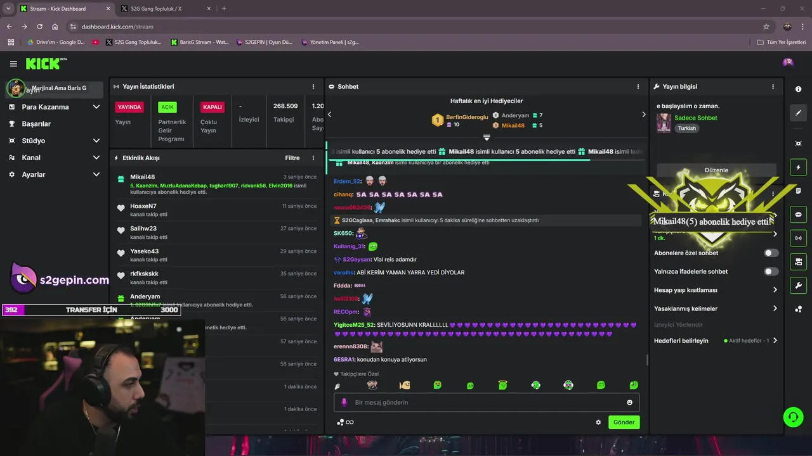812x456 pixels.
Task: Toggle Abonelere özel sohbet switch
Action: coord(771,253)
